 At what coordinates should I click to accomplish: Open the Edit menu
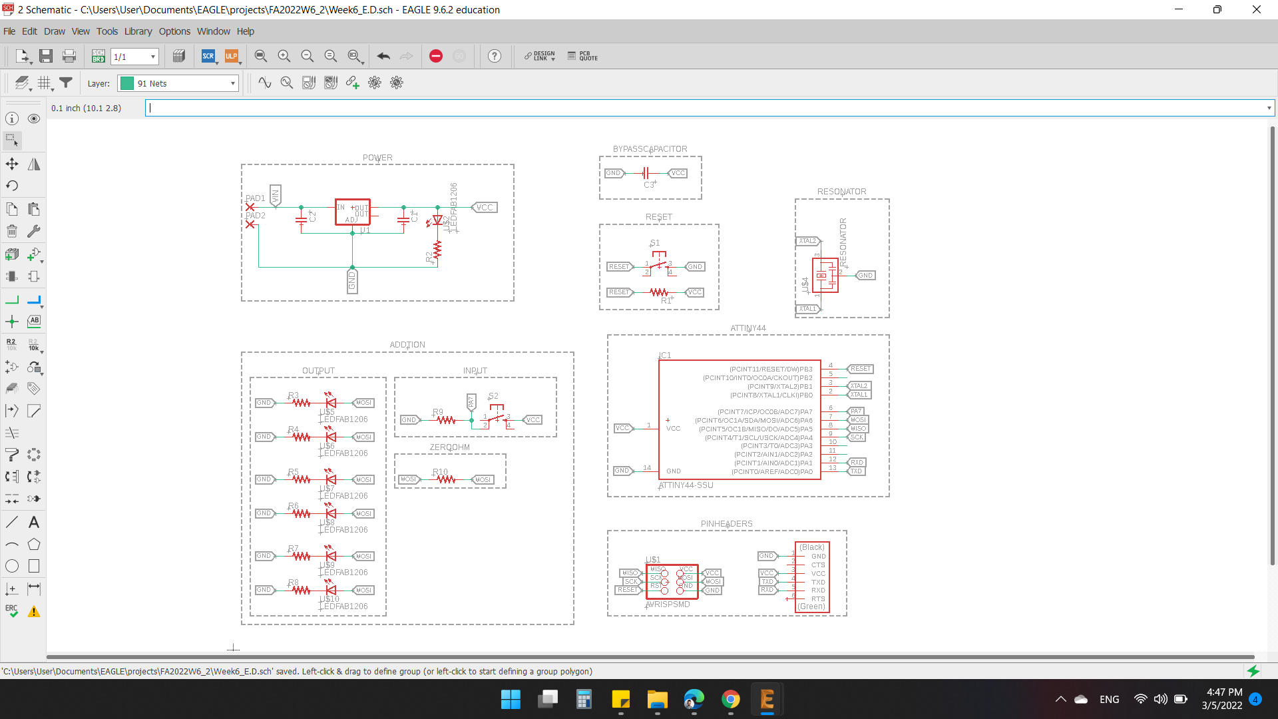[x=29, y=31]
